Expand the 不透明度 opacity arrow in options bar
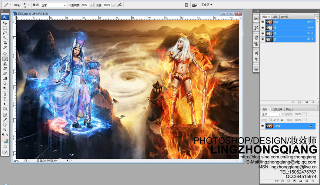 pos(92,5)
